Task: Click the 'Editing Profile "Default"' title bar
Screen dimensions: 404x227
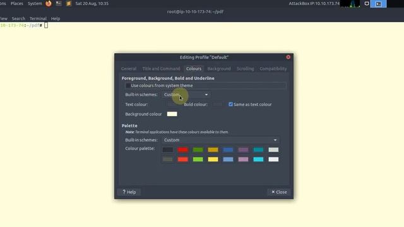Action: pos(204,57)
